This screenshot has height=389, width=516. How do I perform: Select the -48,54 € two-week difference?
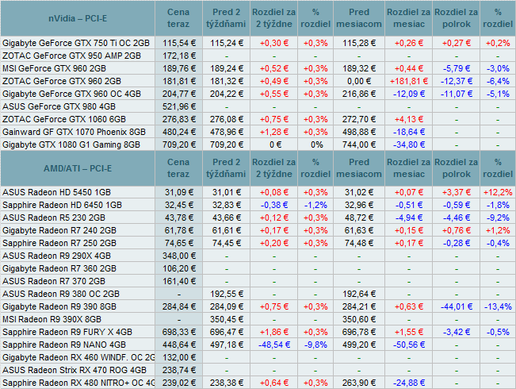point(274,345)
